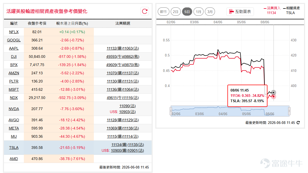308x173 pixels.
Task: Open TSLA US$ warrant 10900(購)
Action: point(119,151)
